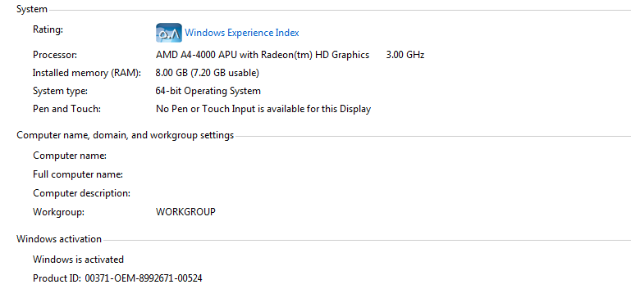Select the AMD A4-4000 APU processor text

(263, 55)
